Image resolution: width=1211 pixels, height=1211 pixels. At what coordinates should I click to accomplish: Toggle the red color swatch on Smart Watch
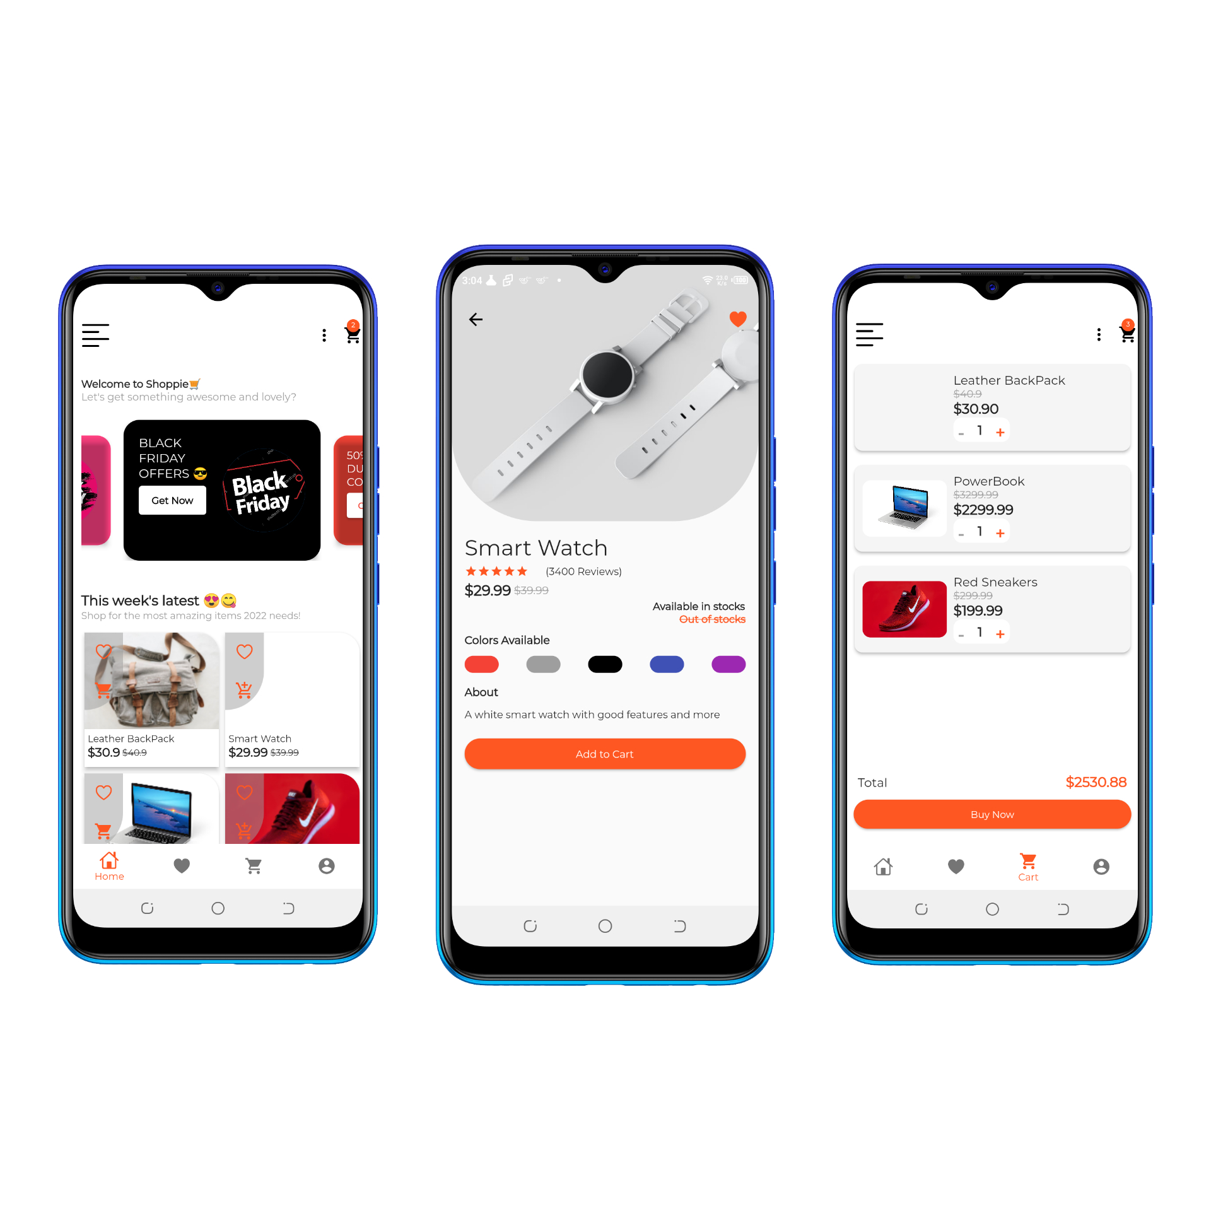[x=484, y=662]
